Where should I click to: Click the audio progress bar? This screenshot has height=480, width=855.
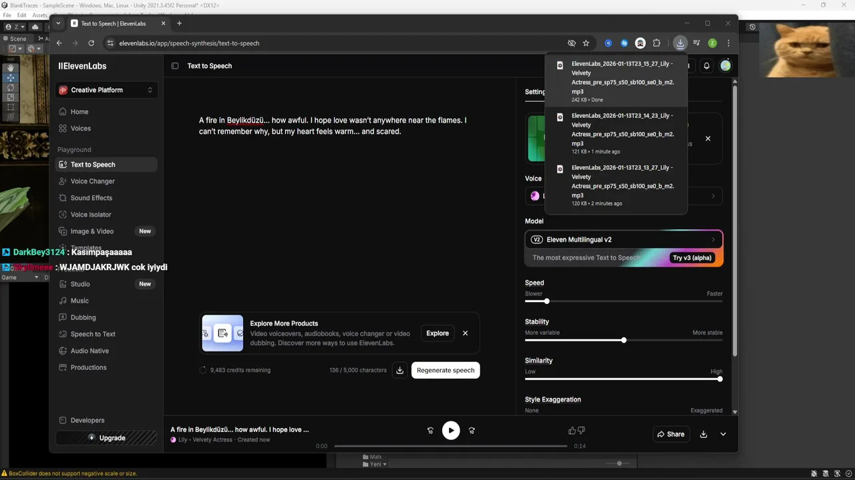(x=451, y=446)
